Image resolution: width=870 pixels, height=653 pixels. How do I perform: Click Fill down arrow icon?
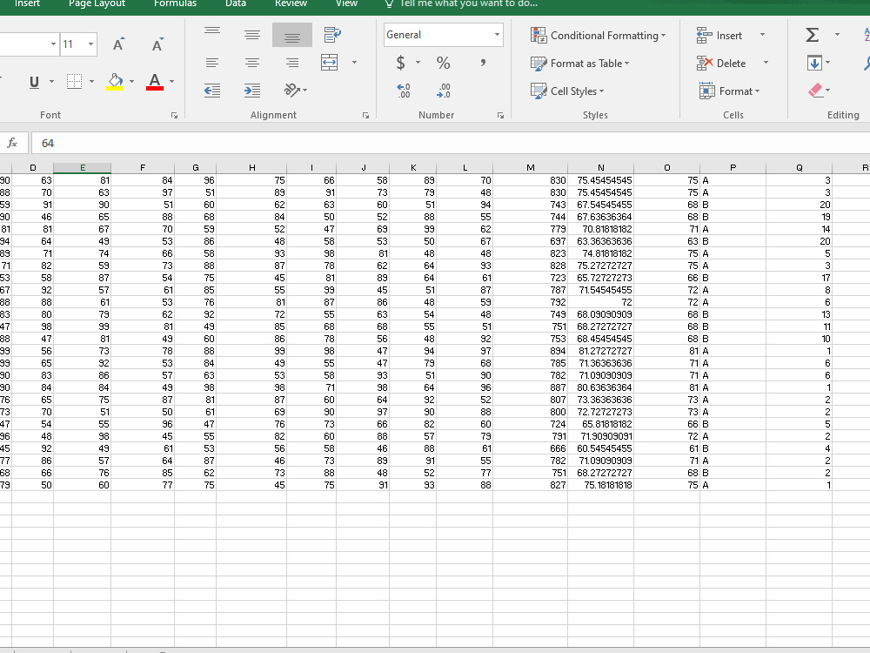pos(814,63)
